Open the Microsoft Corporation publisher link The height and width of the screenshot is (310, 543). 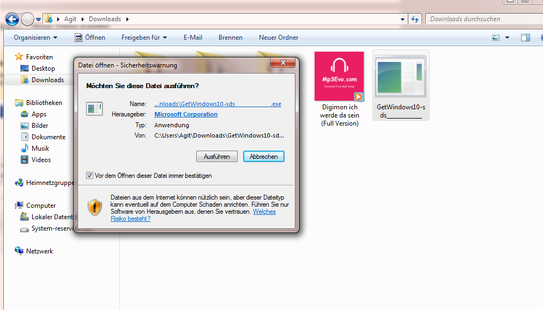click(x=186, y=114)
